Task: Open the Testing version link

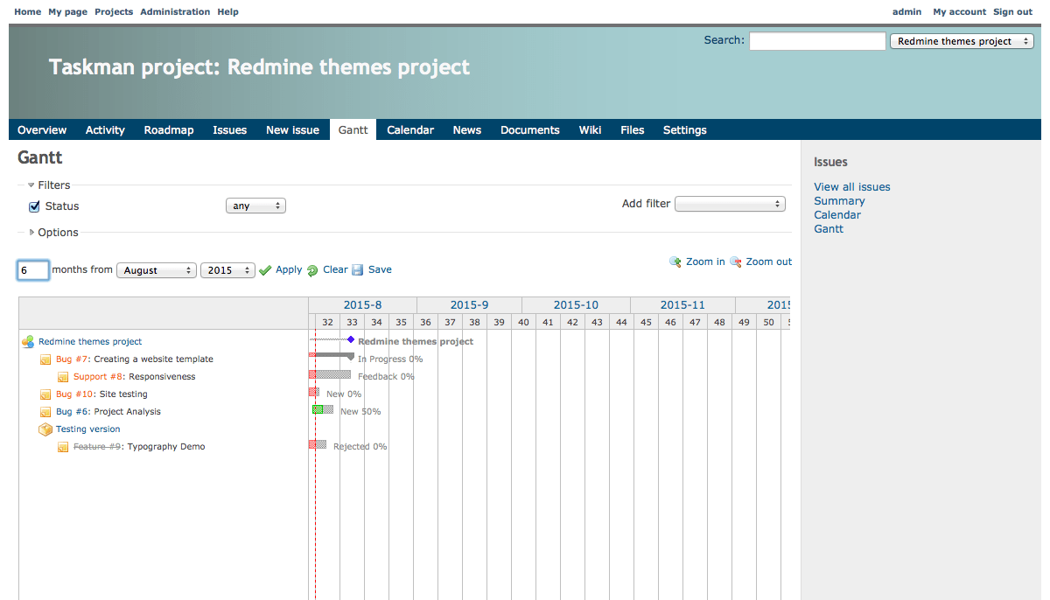Action: 88,429
